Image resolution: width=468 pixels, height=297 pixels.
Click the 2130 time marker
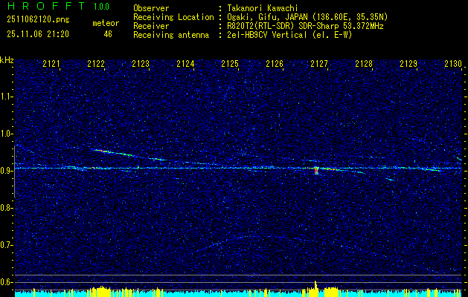pyautogui.click(x=453, y=63)
